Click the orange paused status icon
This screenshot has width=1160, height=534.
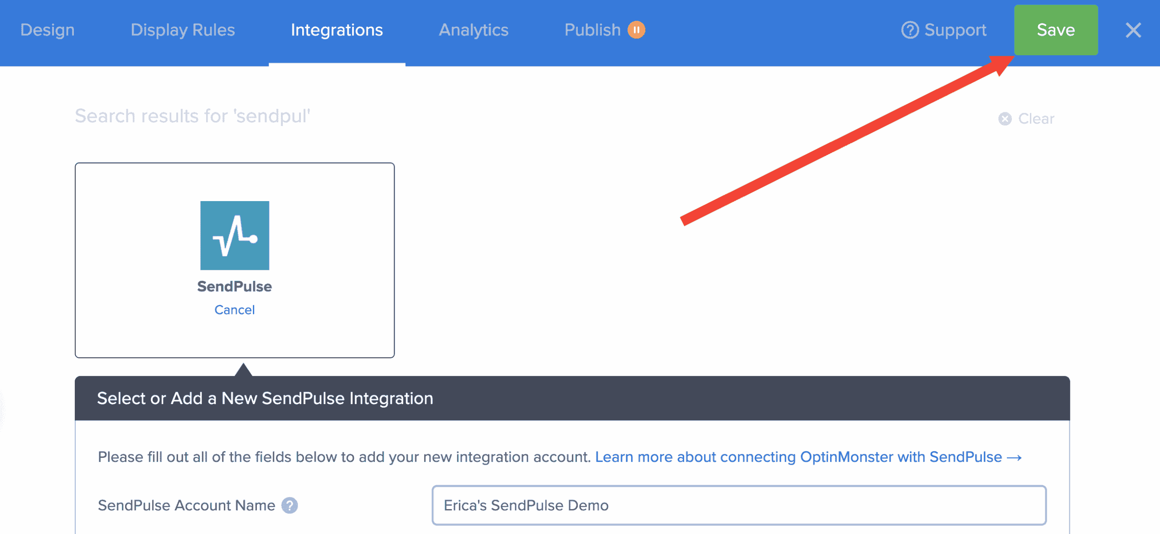tap(636, 30)
